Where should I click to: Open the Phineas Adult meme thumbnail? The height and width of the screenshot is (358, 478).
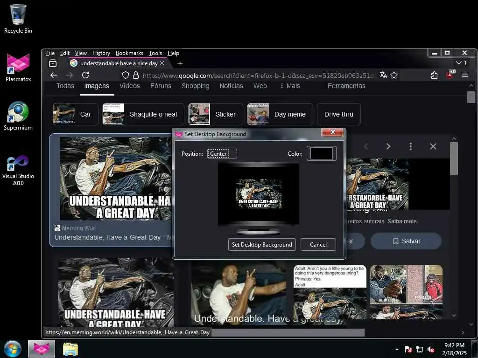point(330,292)
